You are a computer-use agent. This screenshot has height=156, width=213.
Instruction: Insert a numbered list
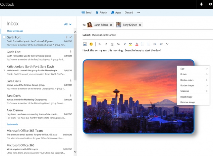(149, 44)
